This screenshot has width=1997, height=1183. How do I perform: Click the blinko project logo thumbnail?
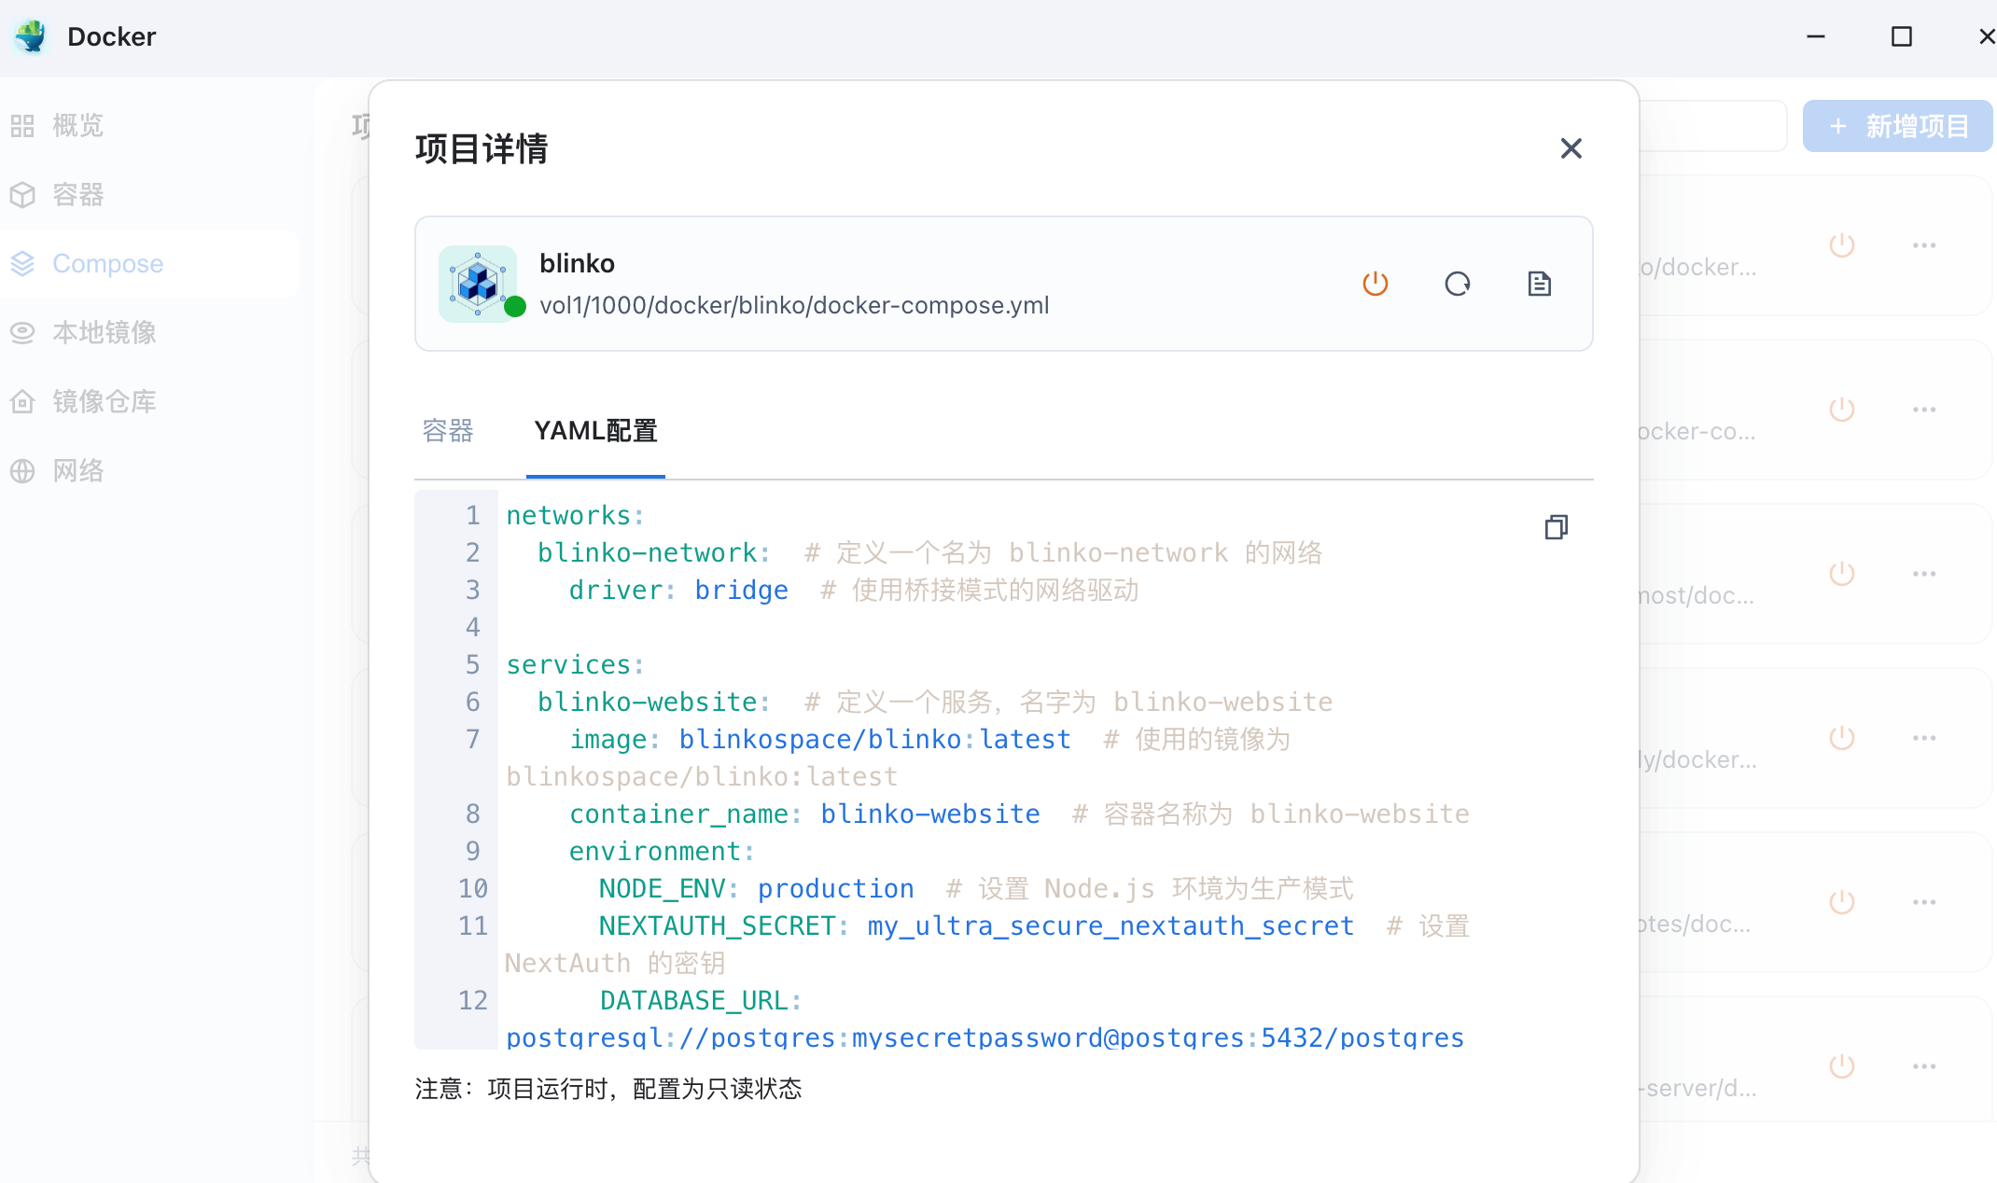(478, 284)
